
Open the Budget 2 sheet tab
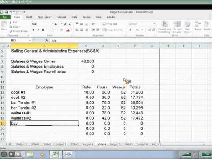(22, 144)
